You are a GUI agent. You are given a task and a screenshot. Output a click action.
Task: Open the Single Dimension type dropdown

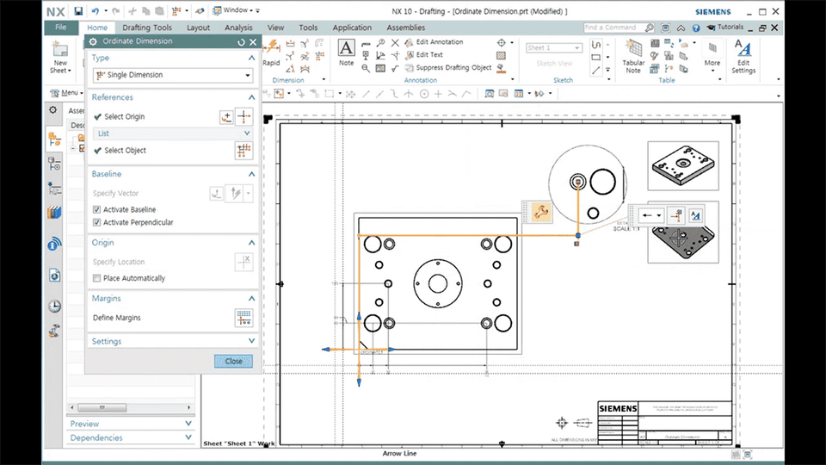[173, 75]
